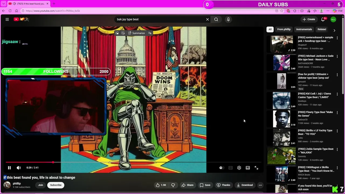Open the phillip channel name link
This screenshot has width=345, height=194.
[x=17, y=183]
